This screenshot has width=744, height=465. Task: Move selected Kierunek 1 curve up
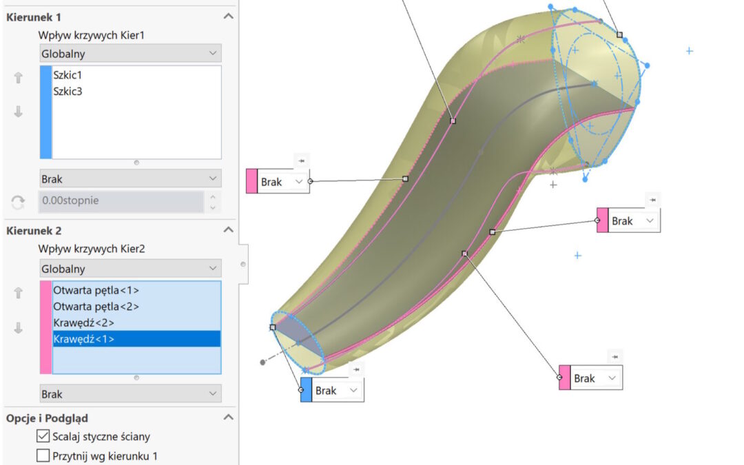(19, 79)
